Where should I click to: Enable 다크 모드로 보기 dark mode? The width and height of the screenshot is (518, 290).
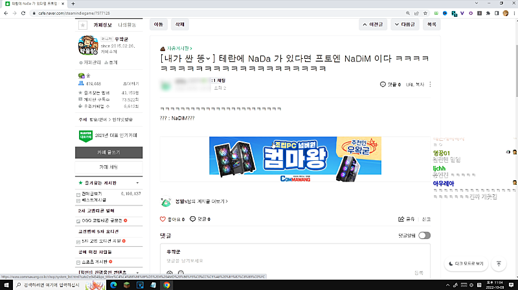(x=466, y=264)
